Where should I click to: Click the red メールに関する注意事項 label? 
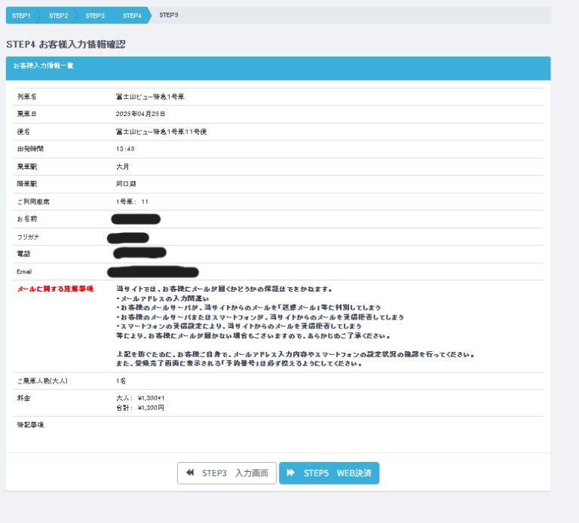(55, 289)
